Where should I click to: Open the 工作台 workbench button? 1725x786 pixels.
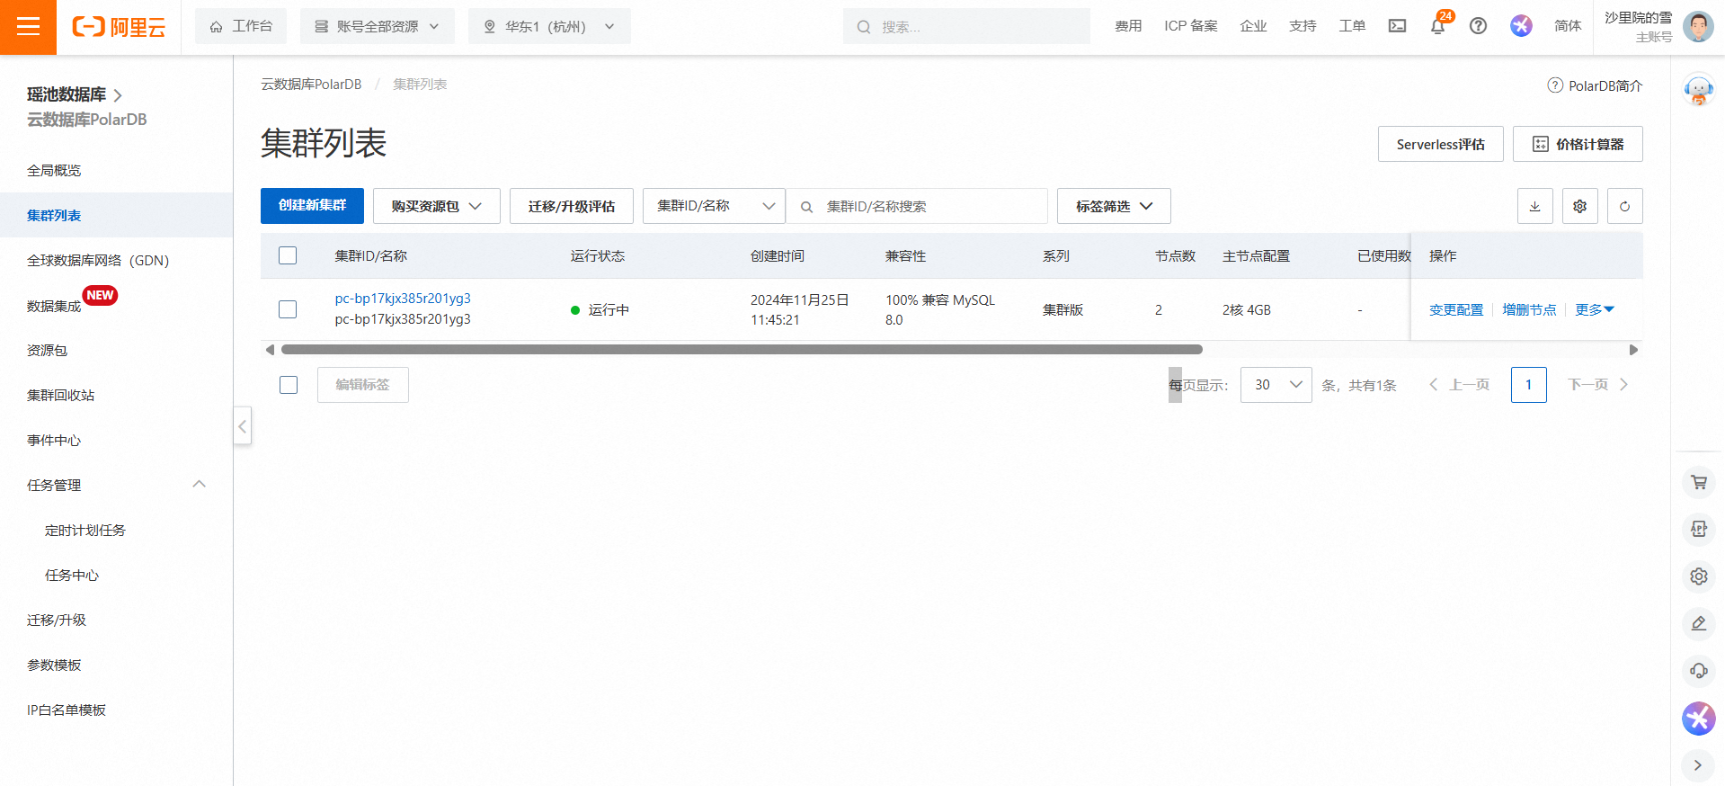click(x=241, y=26)
